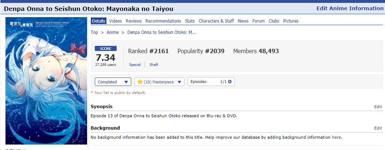Screen dimensions: 385x150
Task: Select the News tab
Action: (243, 21)
